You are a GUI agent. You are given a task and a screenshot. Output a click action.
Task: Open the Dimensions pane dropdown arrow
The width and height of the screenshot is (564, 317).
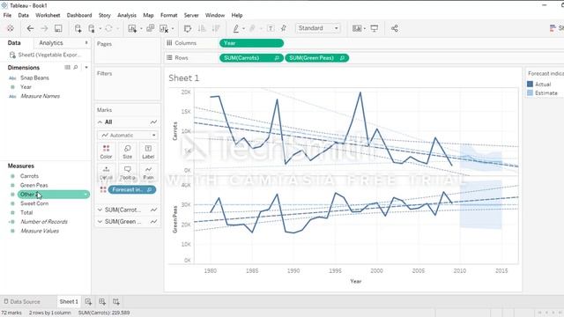click(x=86, y=68)
